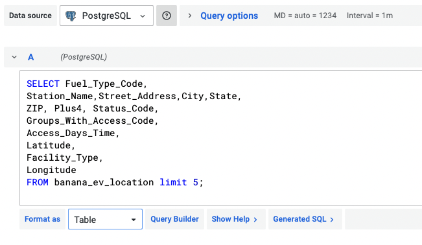Click Street_Address in the query

(137, 96)
